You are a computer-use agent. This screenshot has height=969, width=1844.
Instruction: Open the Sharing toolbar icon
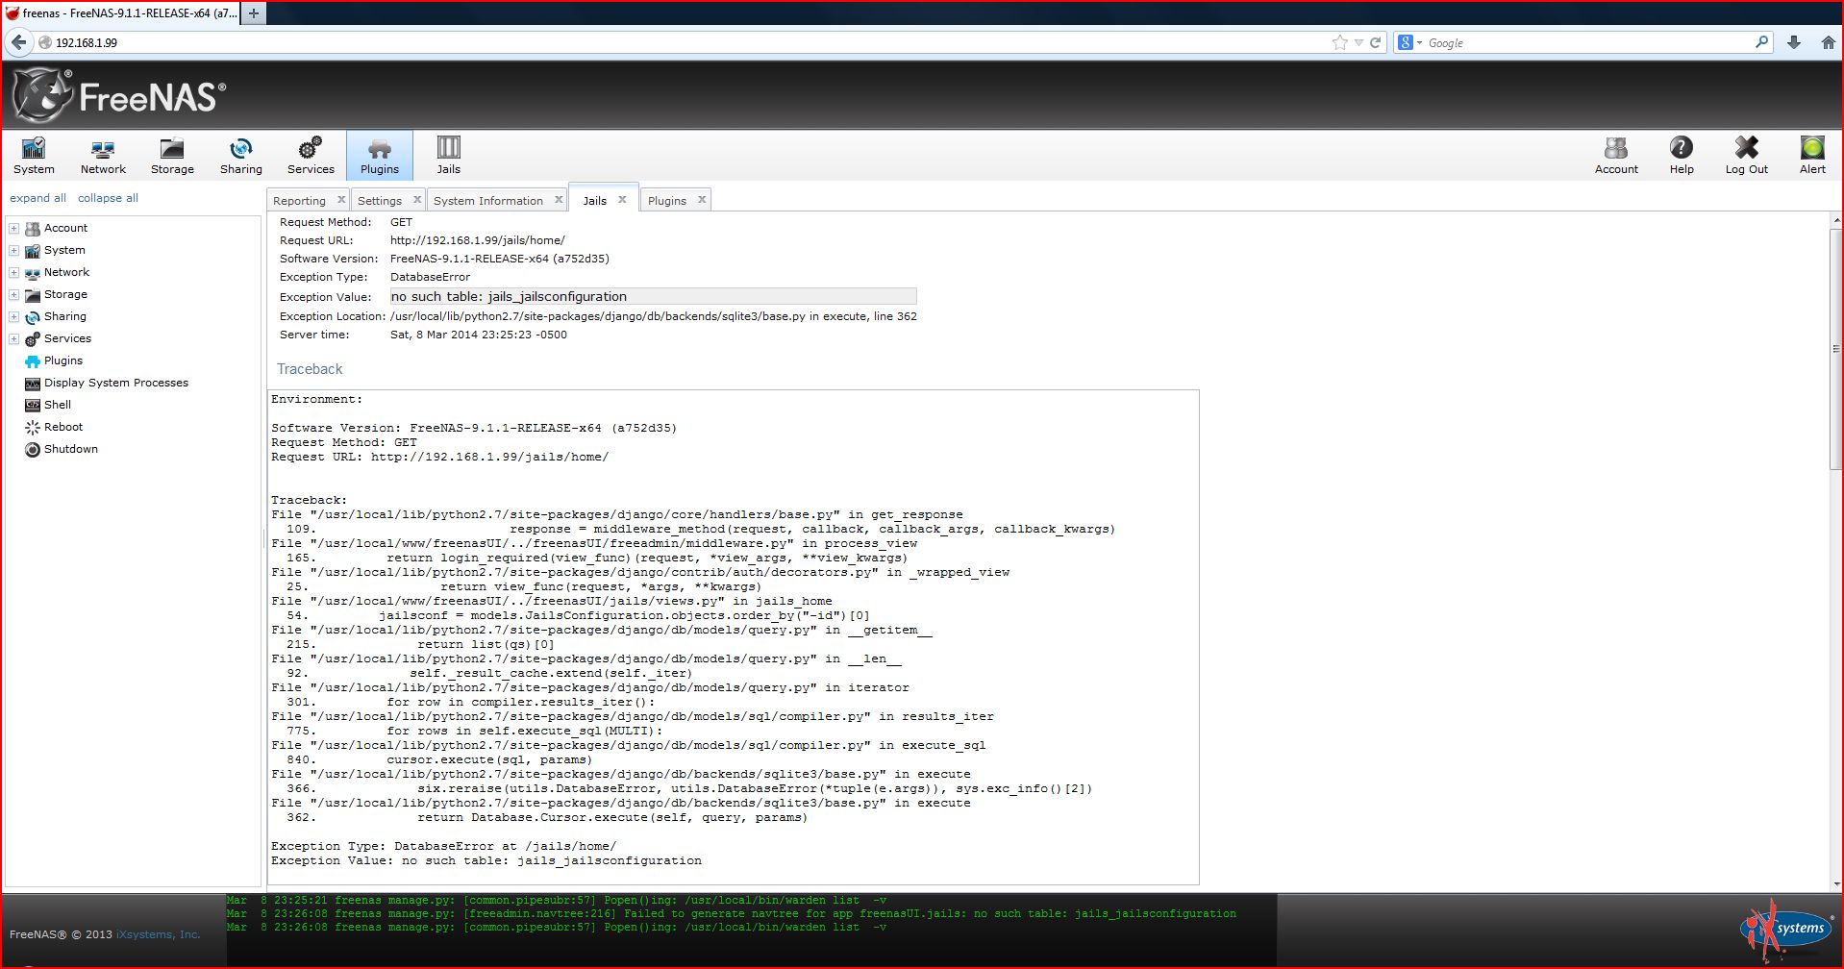pyautogui.click(x=240, y=156)
